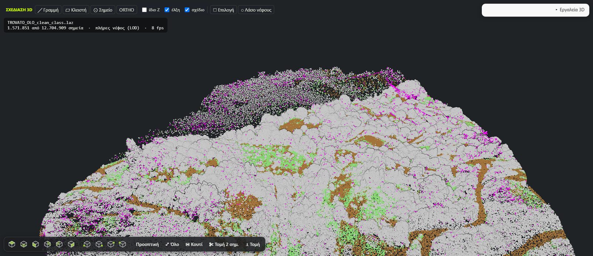Screen dimensions: 593x256
Task: Uncheck the σχέδιο checkbox
Action: click(187, 10)
